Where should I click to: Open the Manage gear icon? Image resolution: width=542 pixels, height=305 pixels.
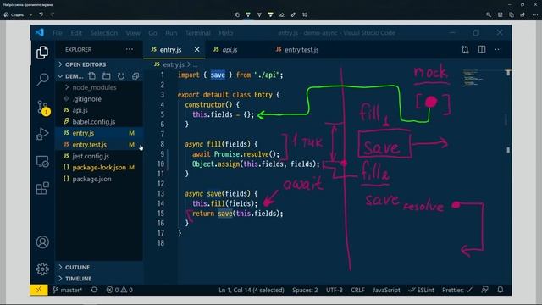[42, 269]
